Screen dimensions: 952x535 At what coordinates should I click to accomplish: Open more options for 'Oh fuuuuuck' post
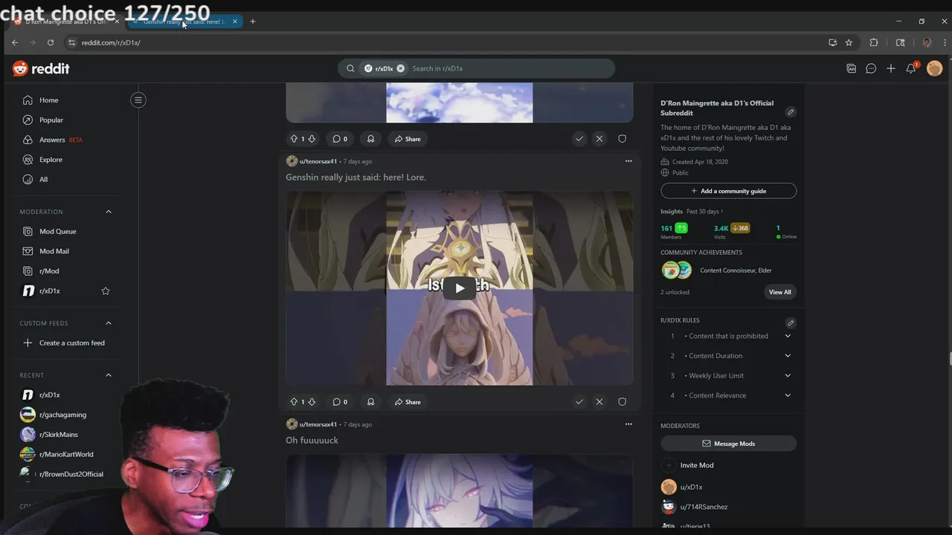click(x=628, y=424)
